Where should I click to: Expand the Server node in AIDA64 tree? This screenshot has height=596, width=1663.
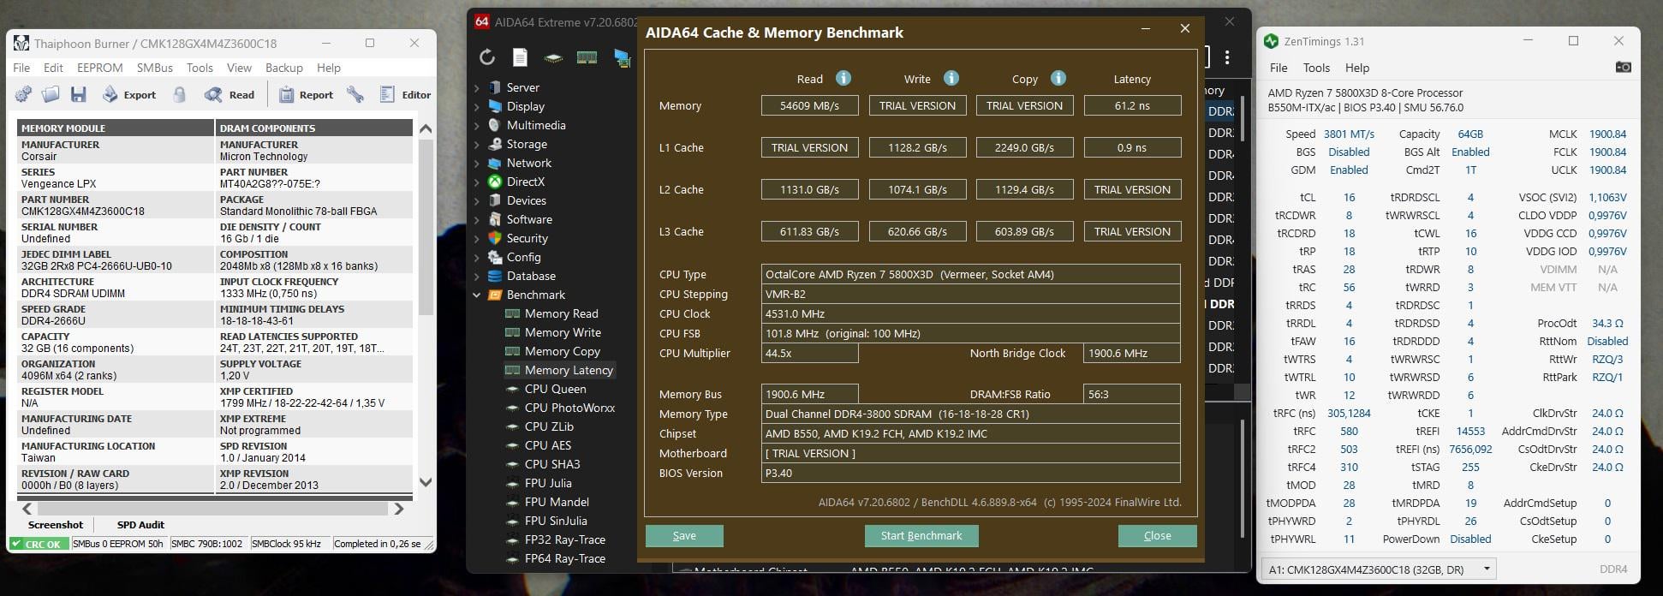(x=477, y=87)
